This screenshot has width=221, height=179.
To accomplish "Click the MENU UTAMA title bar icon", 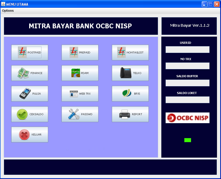I will (3, 4).
